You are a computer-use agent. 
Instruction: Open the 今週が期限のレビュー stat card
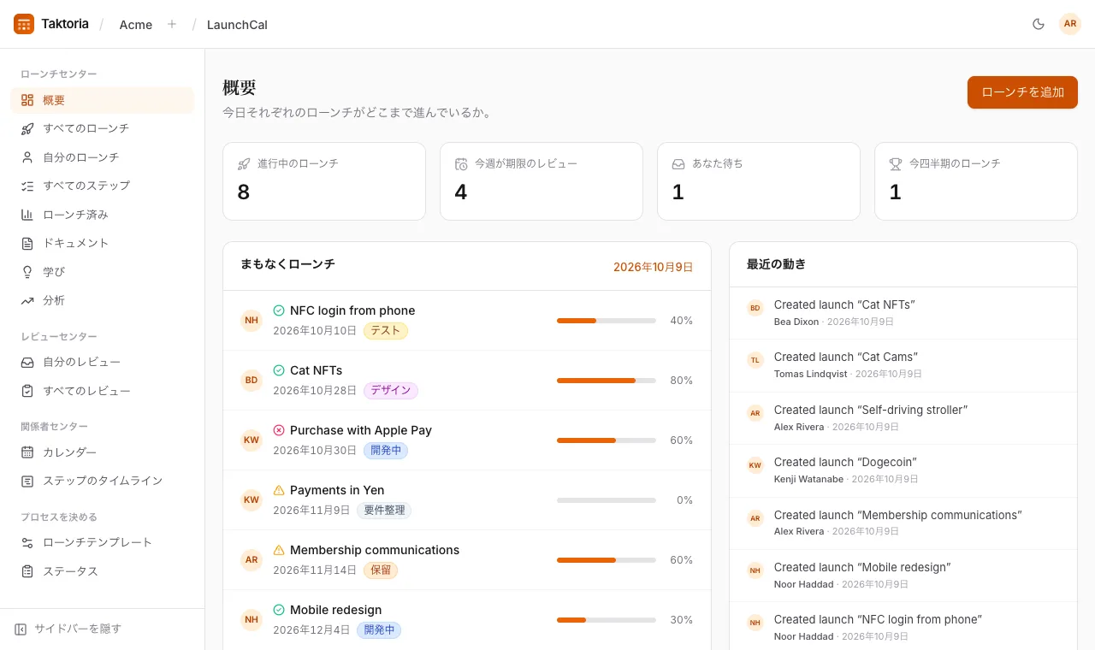click(542, 181)
